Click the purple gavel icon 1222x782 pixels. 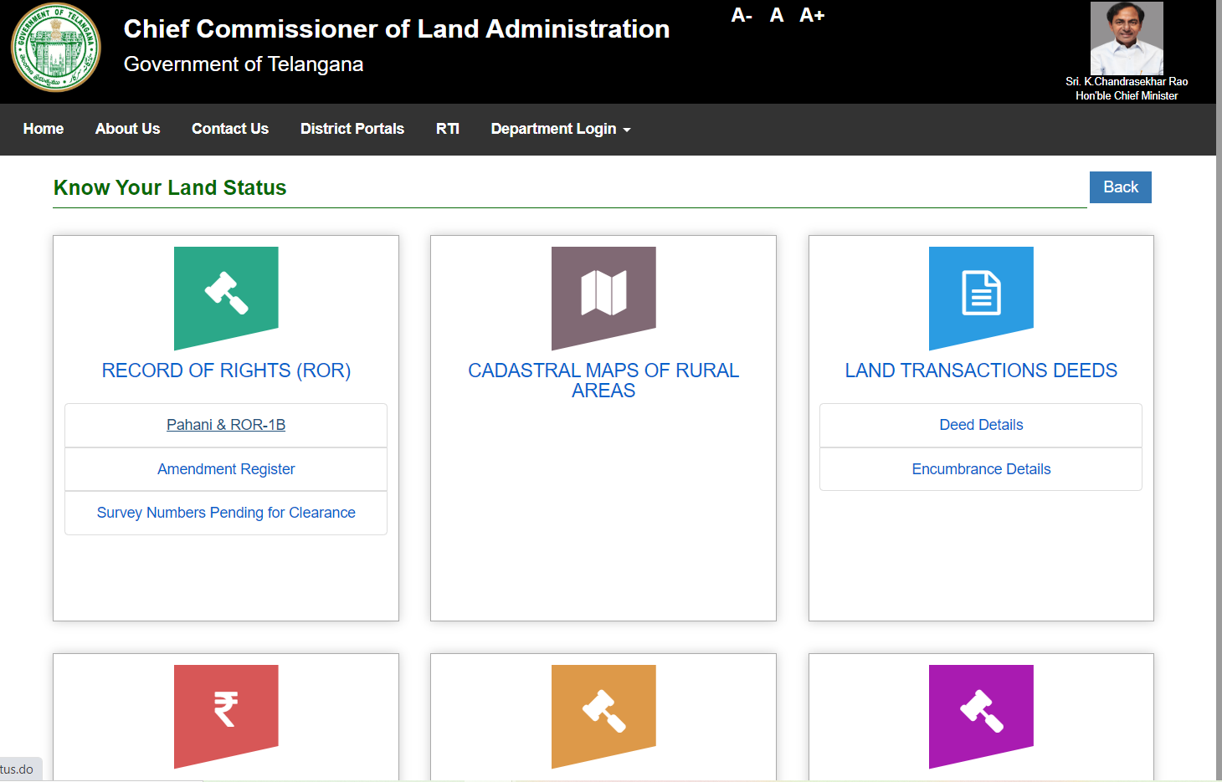click(x=981, y=711)
